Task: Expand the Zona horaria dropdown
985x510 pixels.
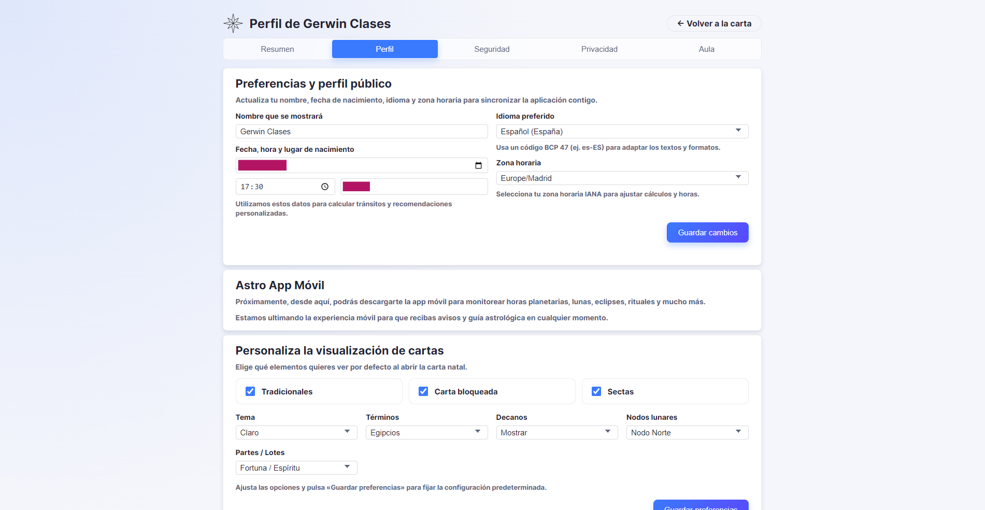Action: (x=622, y=178)
